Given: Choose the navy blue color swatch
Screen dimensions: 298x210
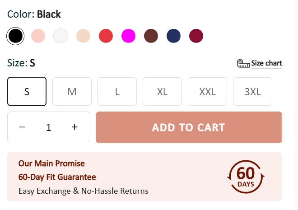Looking at the screenshot, I should click(x=173, y=36).
